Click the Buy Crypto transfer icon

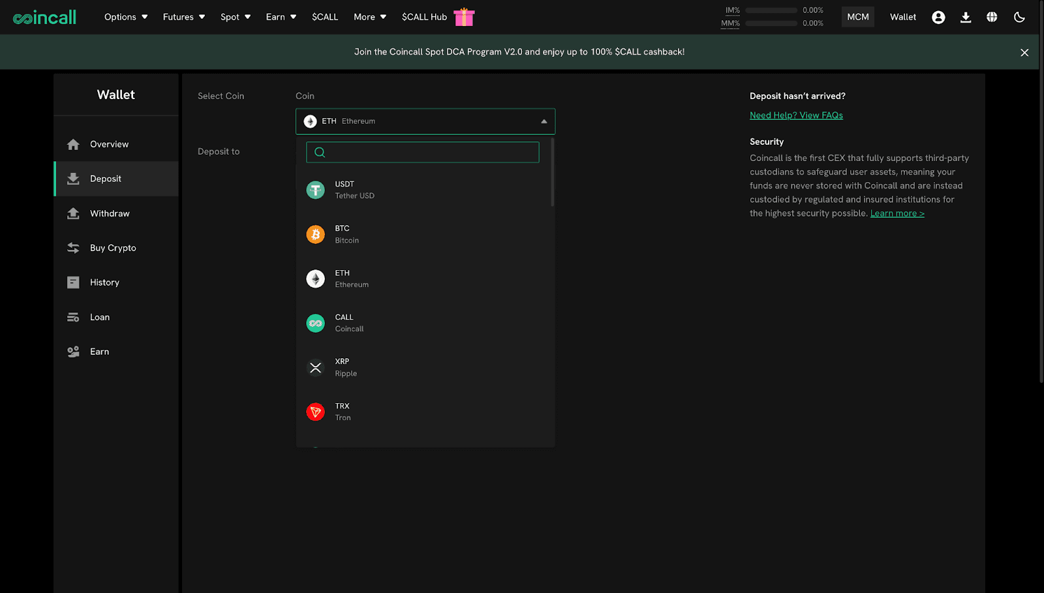click(x=73, y=248)
